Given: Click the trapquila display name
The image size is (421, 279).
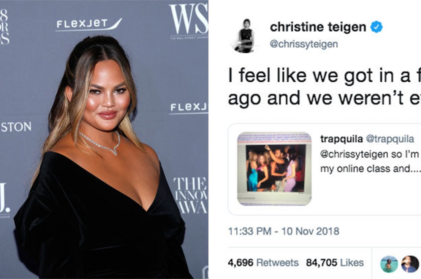Looking at the screenshot, I should point(342,138).
